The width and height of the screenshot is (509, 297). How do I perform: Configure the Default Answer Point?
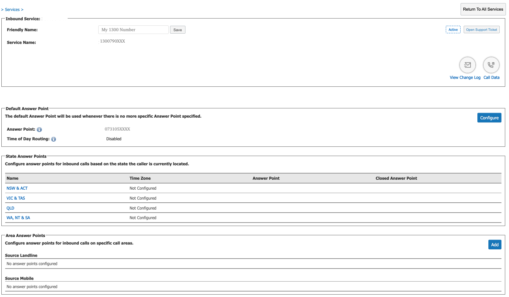click(x=489, y=118)
